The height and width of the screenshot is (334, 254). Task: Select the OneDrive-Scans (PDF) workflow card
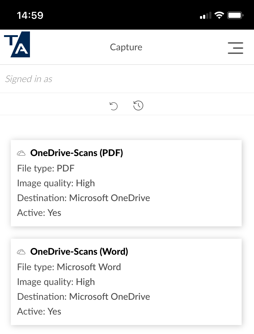click(126, 183)
